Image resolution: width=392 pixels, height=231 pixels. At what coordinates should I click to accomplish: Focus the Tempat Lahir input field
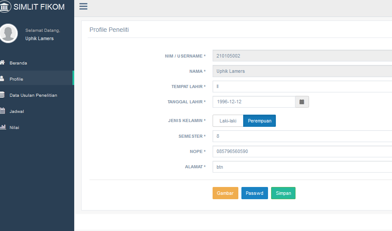click(302, 86)
